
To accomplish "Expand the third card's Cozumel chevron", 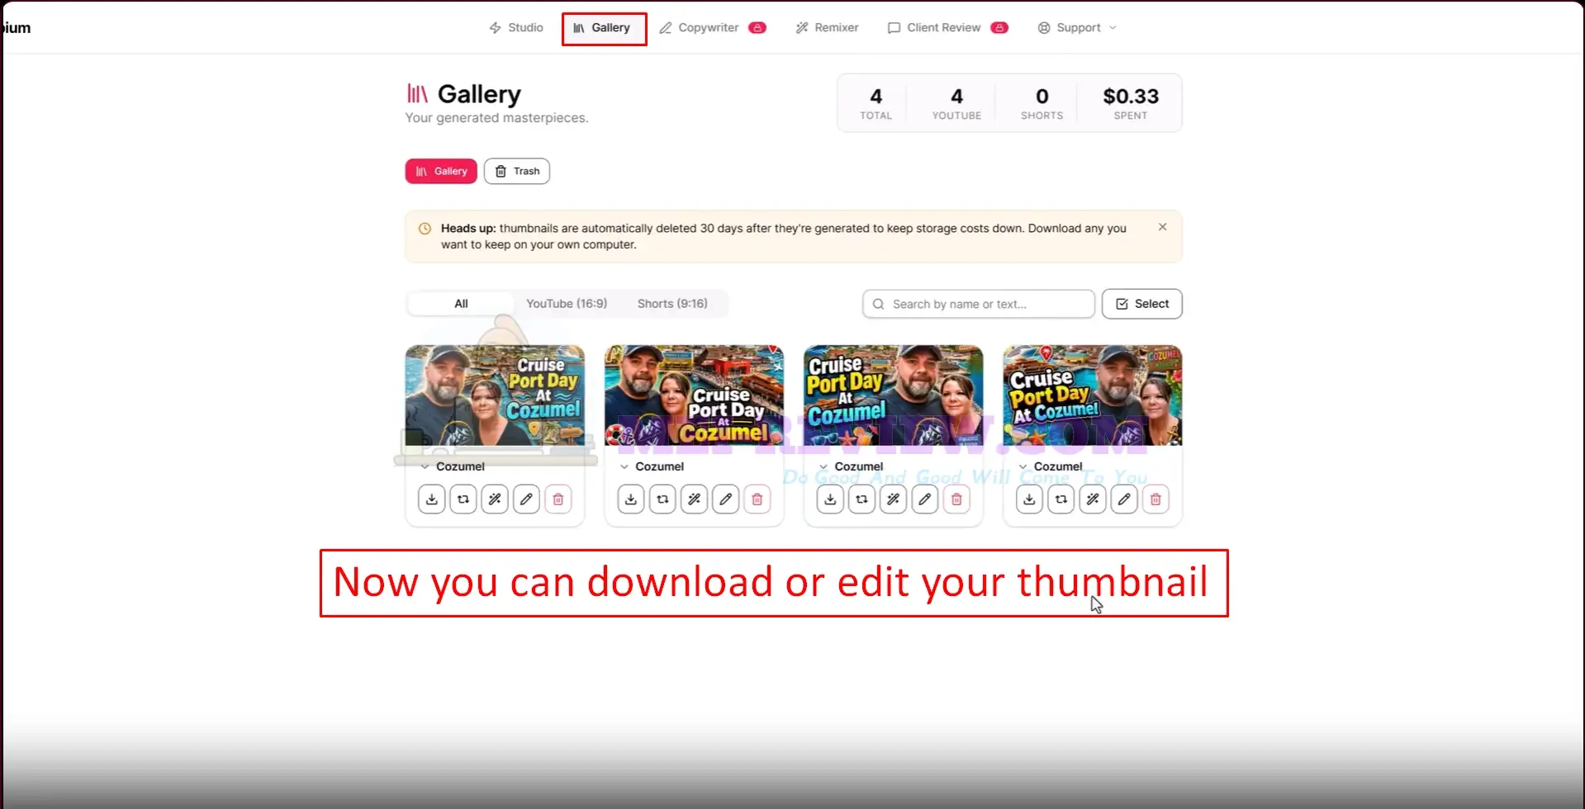I will (x=823, y=466).
